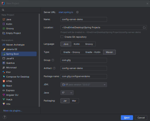150x121 pixels.
Task: Open the help question mark button
Action: coord(4,117)
